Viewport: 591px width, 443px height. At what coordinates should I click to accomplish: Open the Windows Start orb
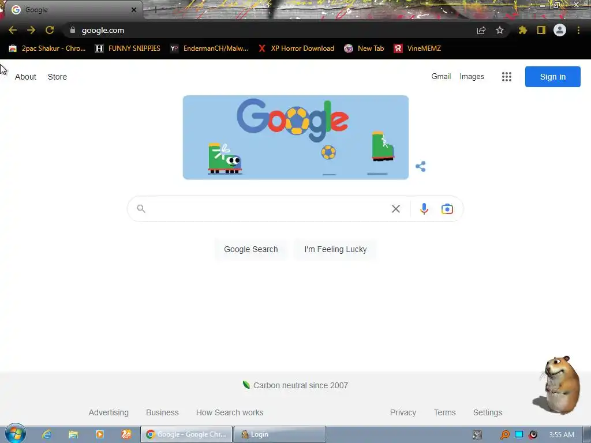tap(15, 434)
